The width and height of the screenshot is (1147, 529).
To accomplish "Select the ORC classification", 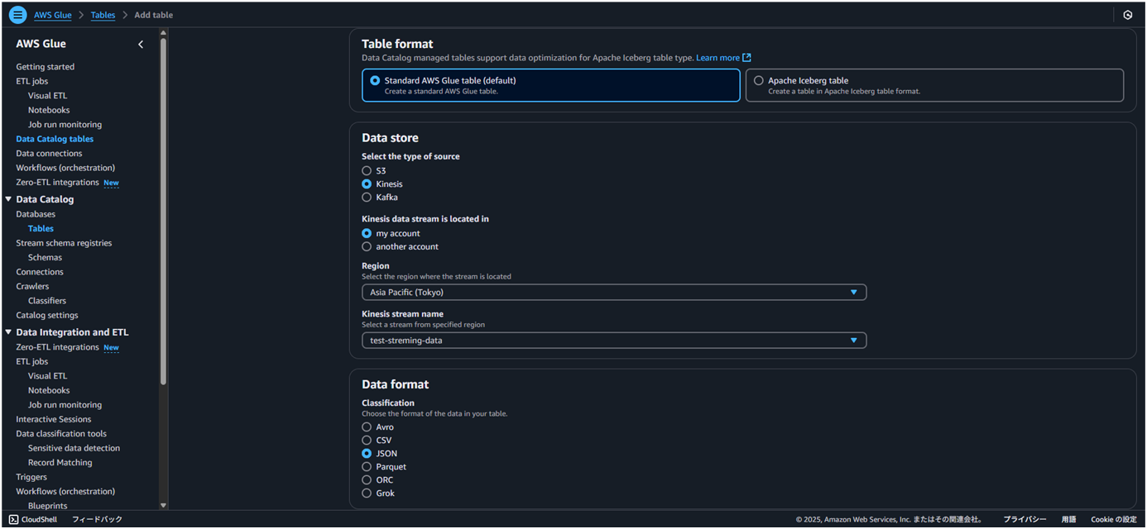I will [367, 480].
